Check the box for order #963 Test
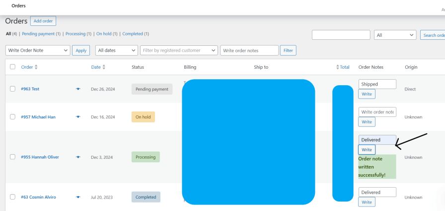445x211 pixels. pyautogui.click(x=12, y=89)
